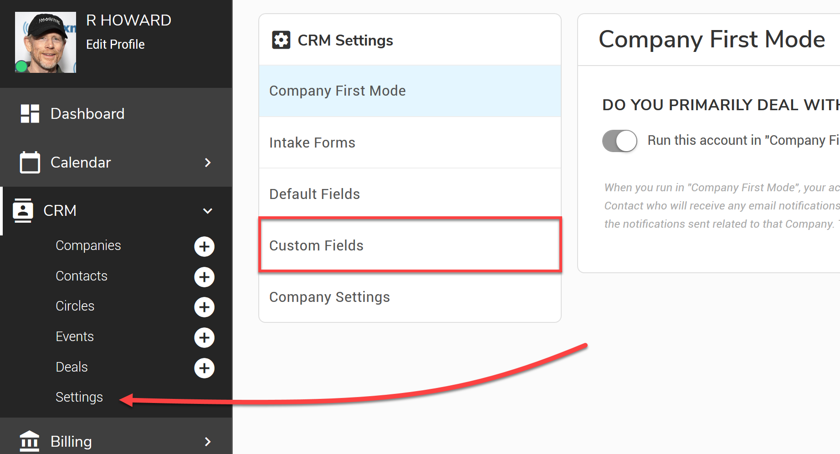Collapse the CRM section chevron
840x454 pixels.
(x=208, y=211)
